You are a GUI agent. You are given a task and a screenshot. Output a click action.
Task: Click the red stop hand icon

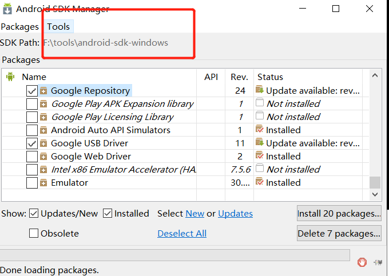coord(362,262)
